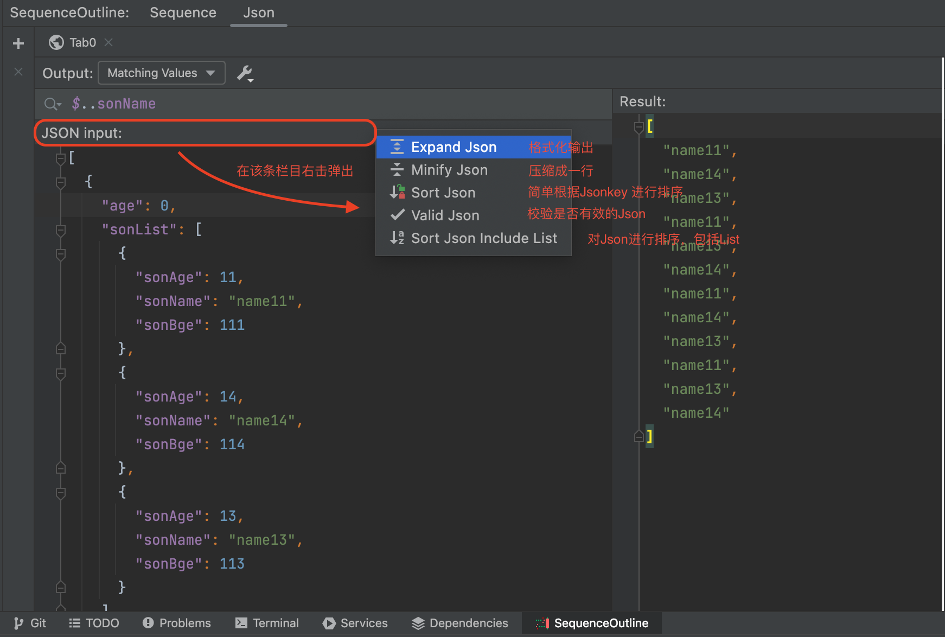
Task: Click the Terminal prompt icon
Action: (x=241, y=623)
